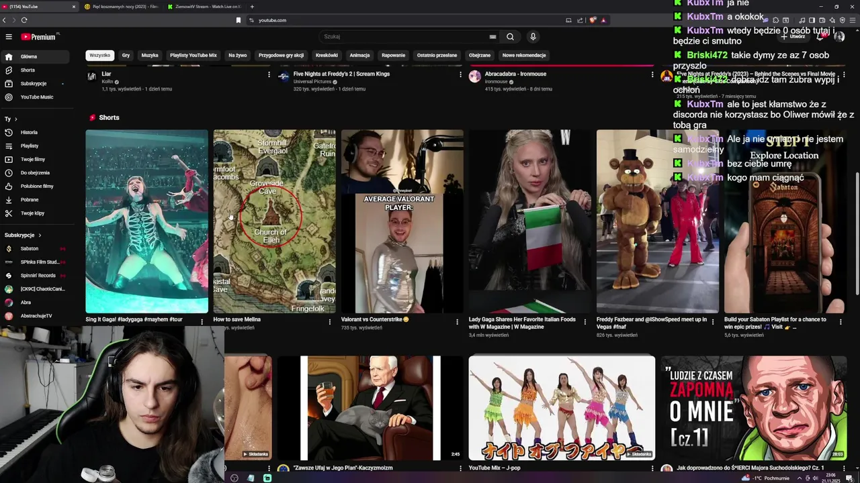The image size is (860, 483).
Task: Select the Animacja filter chip
Action: [x=359, y=55]
